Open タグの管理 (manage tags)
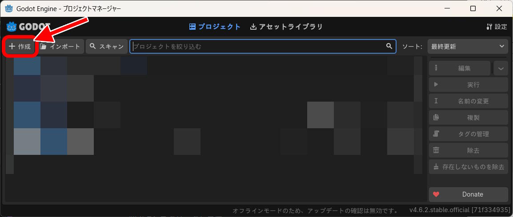513x217 pixels. pyautogui.click(x=469, y=134)
